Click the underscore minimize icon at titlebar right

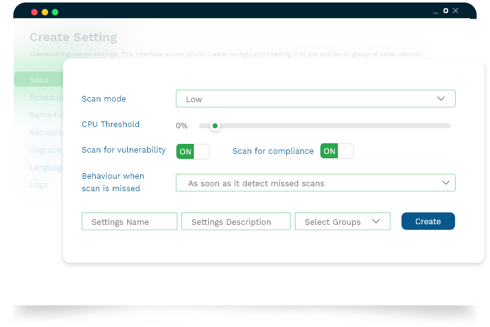[436, 12]
